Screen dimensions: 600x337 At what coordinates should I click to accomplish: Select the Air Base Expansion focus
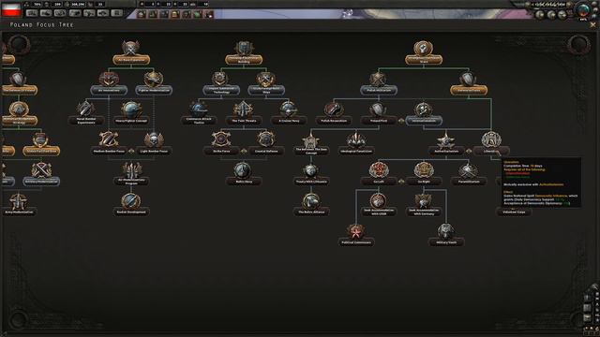point(131,52)
